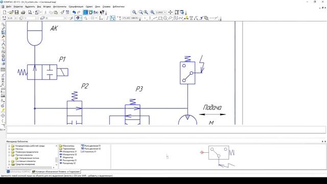
Task: Create a new document
Action: point(5,12)
